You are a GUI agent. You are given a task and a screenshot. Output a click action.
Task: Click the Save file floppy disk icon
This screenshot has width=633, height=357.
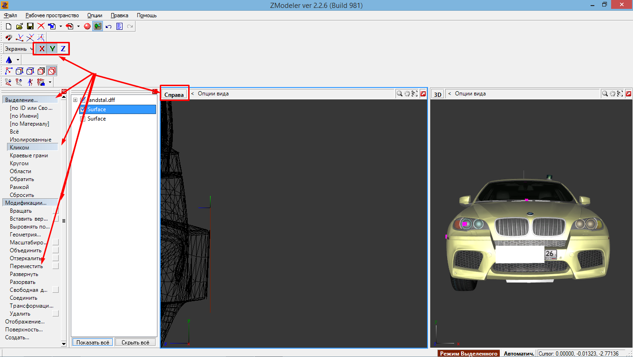point(30,27)
